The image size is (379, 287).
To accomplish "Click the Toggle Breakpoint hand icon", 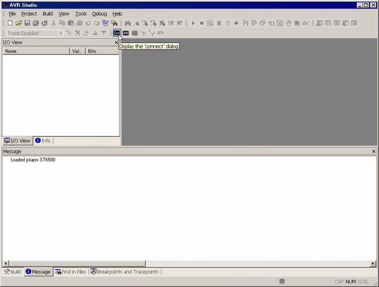I will pos(288,23).
